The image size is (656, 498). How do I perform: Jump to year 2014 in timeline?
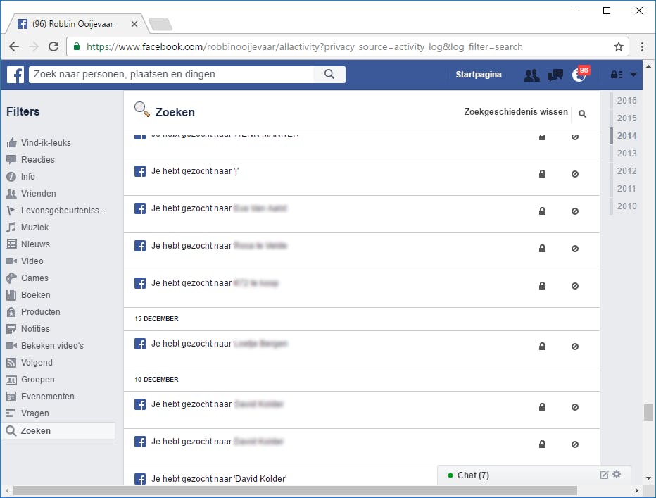pos(626,136)
